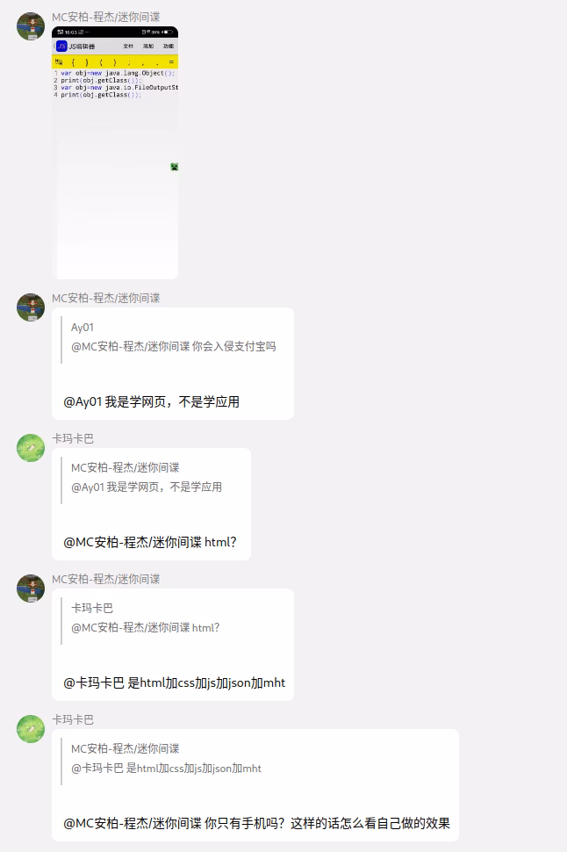Click the sender name above the 是html加css reply
This screenshot has width=567, height=852.
pyautogui.click(x=106, y=579)
